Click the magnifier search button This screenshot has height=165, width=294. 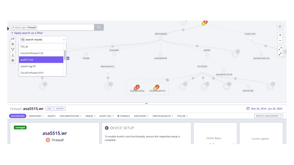[99, 27]
